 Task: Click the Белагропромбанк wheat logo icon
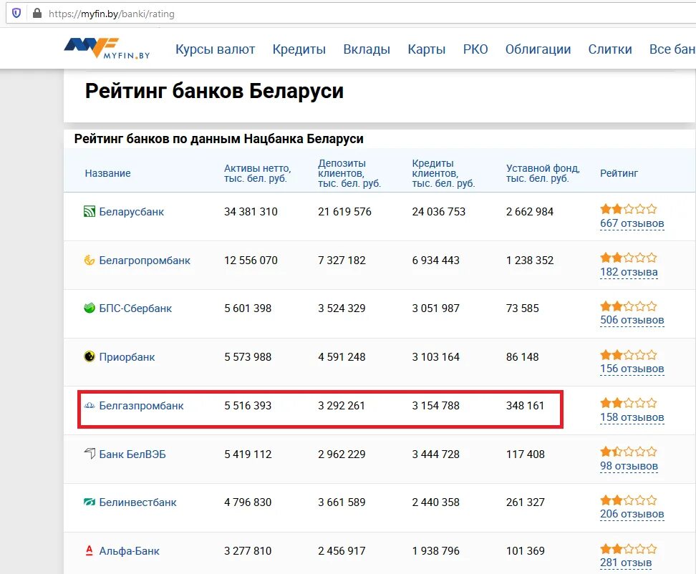[90, 261]
